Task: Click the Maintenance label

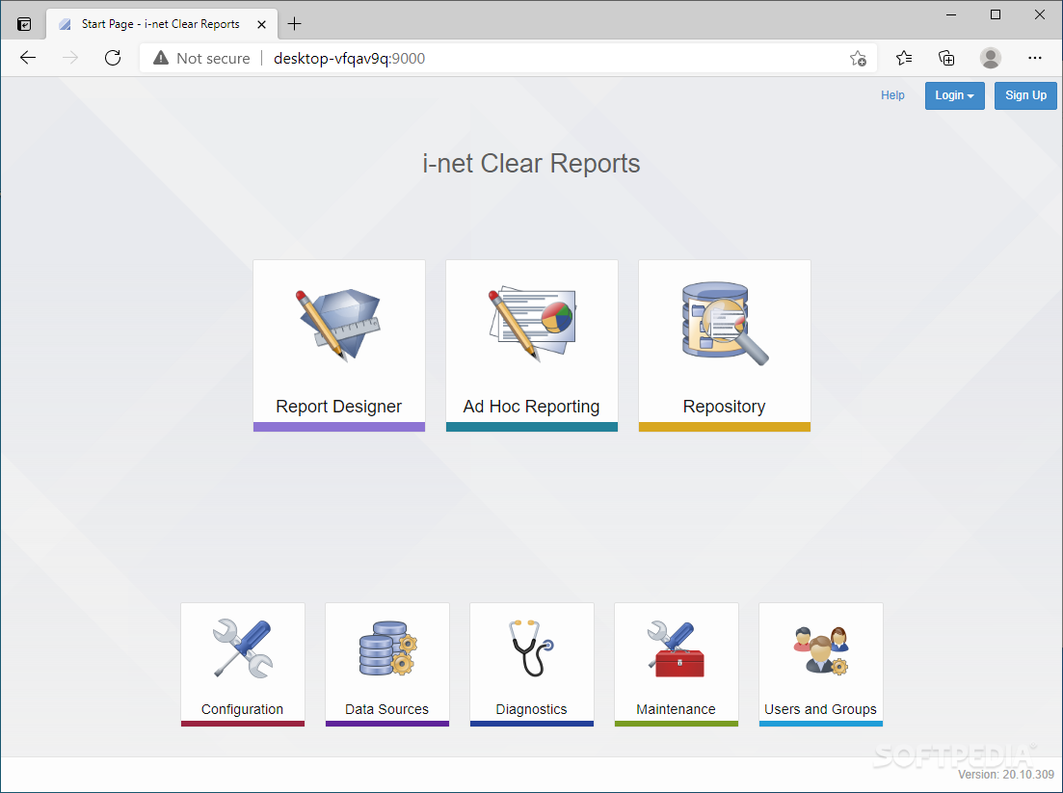Action: [676, 709]
